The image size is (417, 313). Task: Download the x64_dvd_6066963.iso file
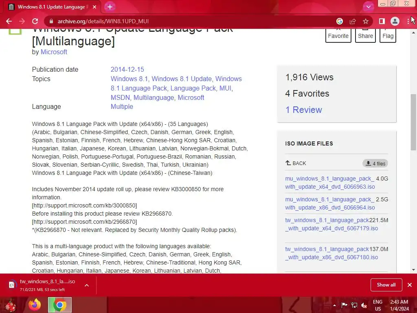click(330, 183)
